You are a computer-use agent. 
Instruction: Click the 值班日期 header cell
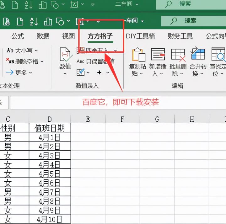50,128
